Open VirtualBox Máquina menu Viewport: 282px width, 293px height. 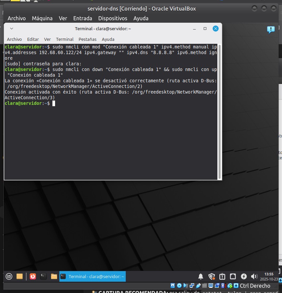tap(42, 18)
